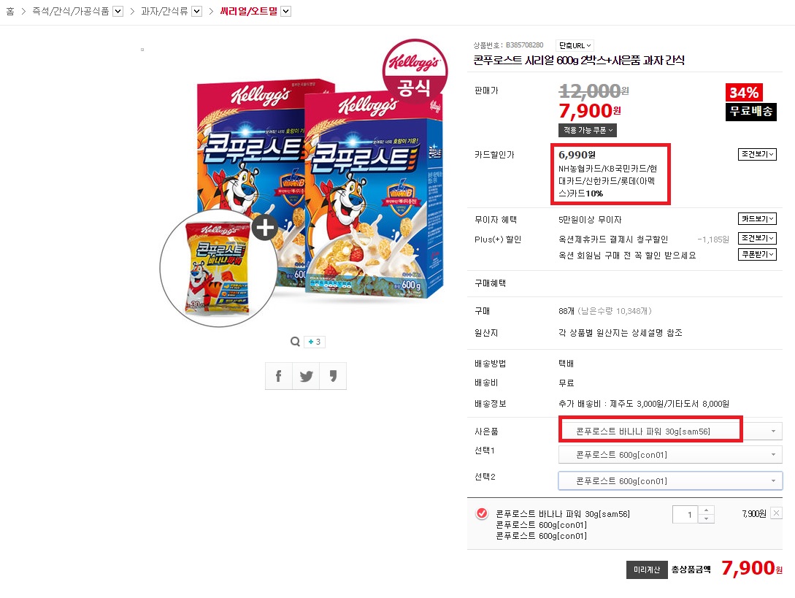Decrease quantity with down arrow
The height and width of the screenshot is (598, 795).
[706, 519]
